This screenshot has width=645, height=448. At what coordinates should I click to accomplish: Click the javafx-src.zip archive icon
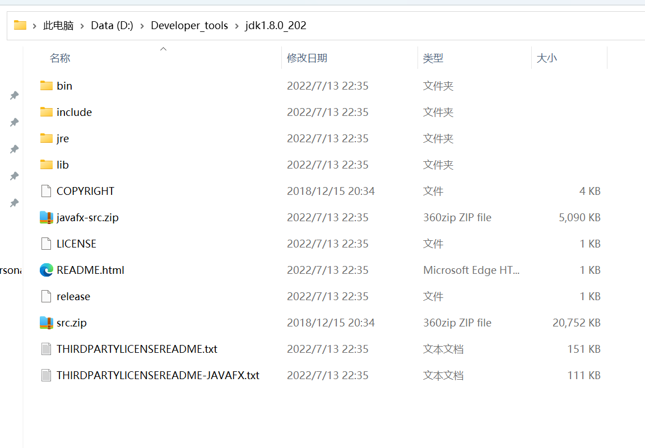click(46, 217)
